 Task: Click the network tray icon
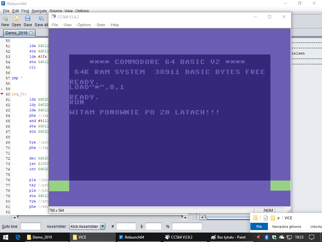click(x=289, y=237)
